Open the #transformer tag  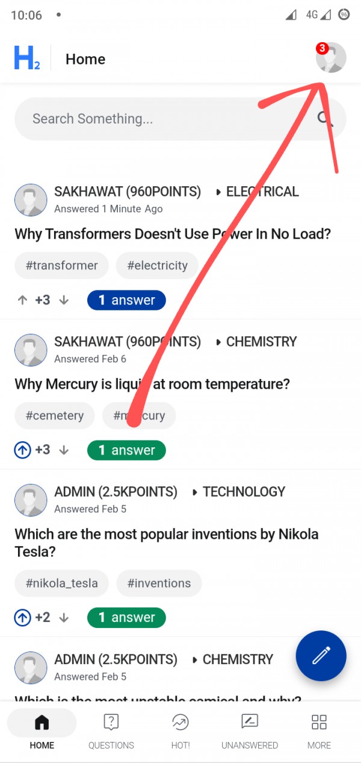[x=61, y=266]
